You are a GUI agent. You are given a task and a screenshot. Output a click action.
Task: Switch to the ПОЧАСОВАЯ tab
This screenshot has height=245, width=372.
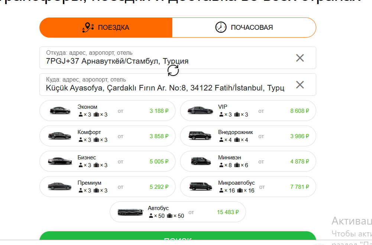click(x=244, y=28)
